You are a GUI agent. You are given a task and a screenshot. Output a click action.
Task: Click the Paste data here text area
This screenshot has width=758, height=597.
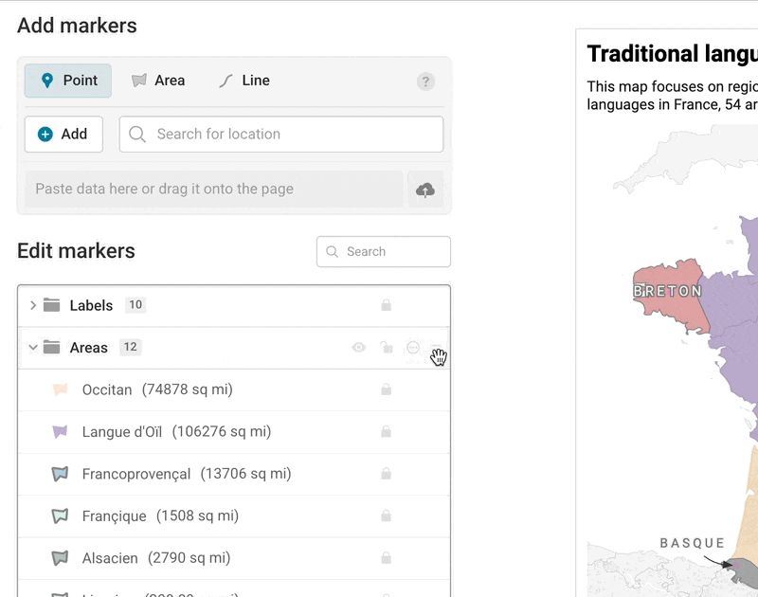(214, 189)
